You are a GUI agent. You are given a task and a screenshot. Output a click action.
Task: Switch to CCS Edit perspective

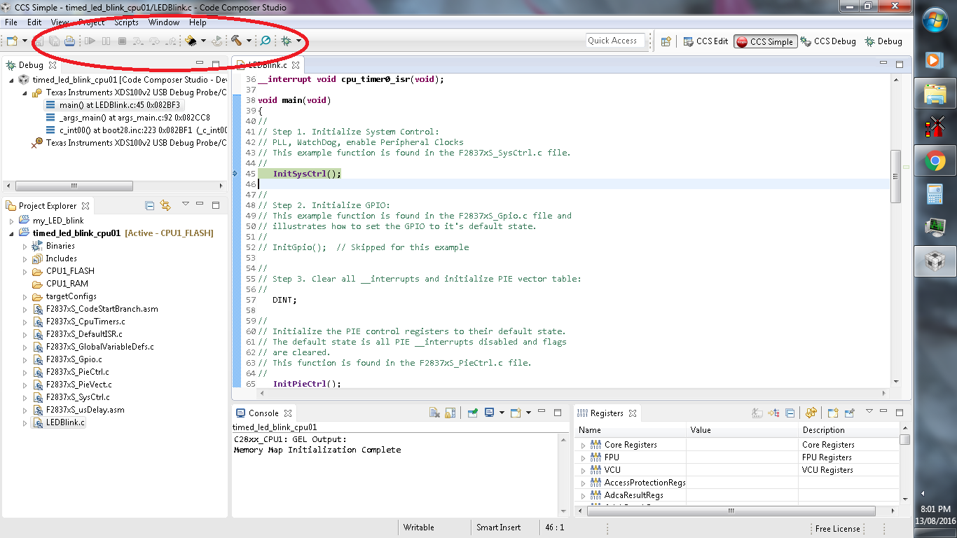pyautogui.click(x=706, y=41)
